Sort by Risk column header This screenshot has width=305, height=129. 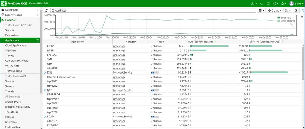pyautogui.click(x=161, y=42)
